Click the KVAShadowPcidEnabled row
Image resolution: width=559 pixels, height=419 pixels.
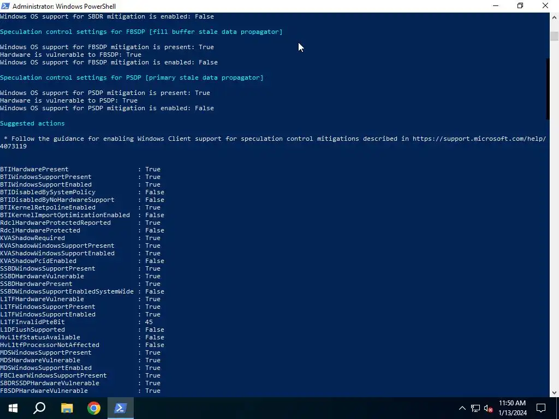pyautogui.click(x=82, y=261)
